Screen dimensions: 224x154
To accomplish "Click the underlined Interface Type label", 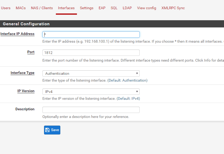I will pyautogui.click(x=22, y=73).
